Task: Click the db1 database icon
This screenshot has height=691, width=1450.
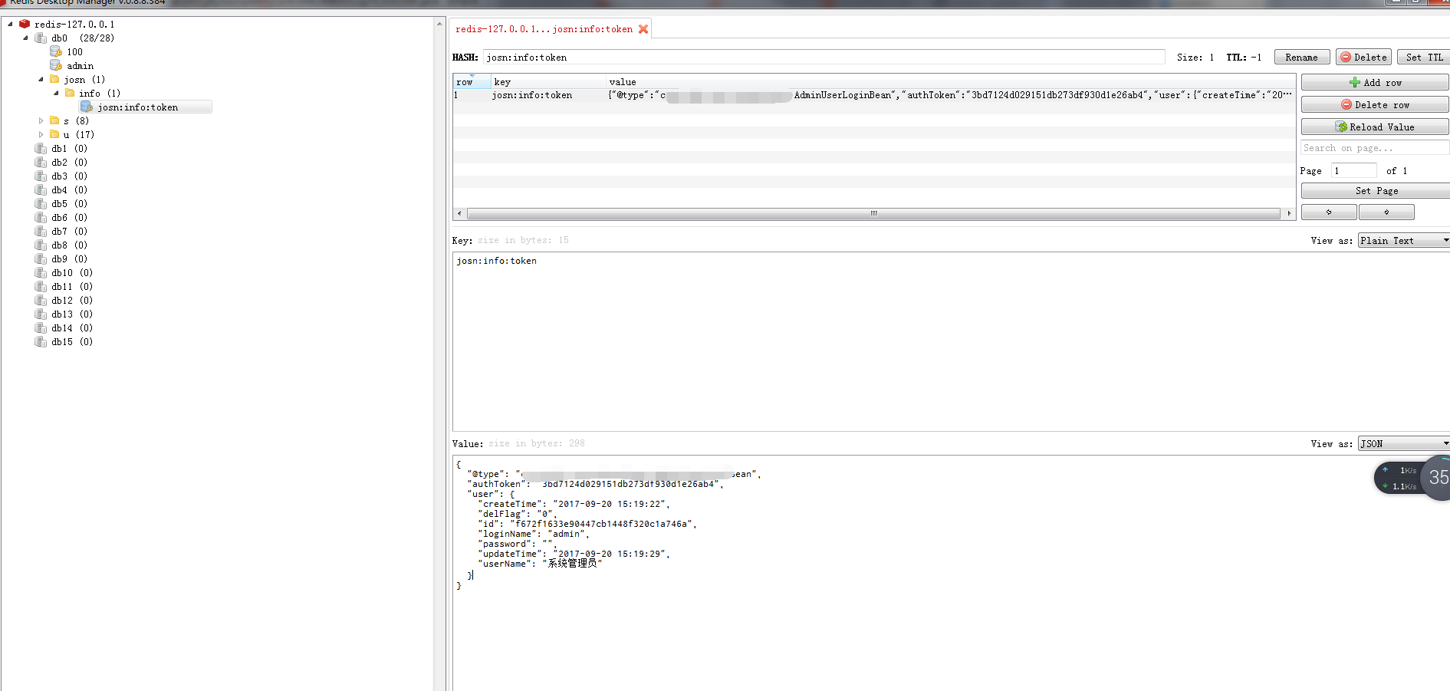Action: (x=41, y=148)
